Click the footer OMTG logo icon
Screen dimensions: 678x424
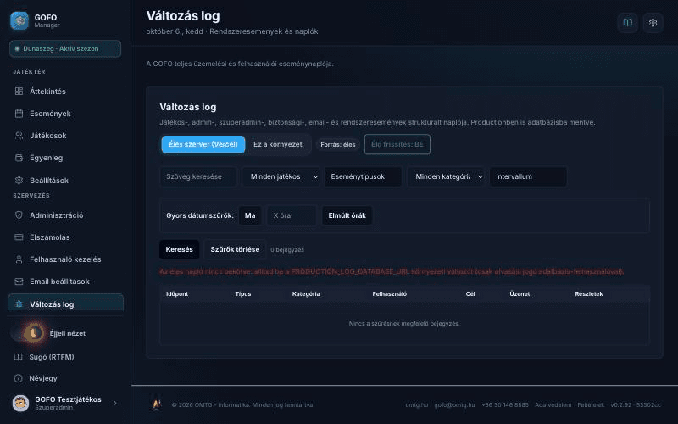pos(156,404)
